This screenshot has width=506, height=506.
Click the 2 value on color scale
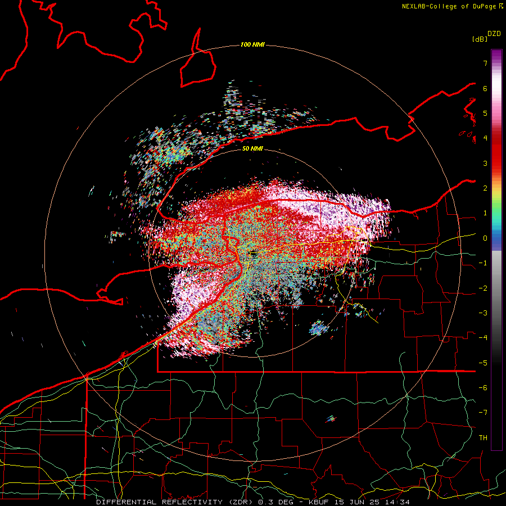click(485, 188)
